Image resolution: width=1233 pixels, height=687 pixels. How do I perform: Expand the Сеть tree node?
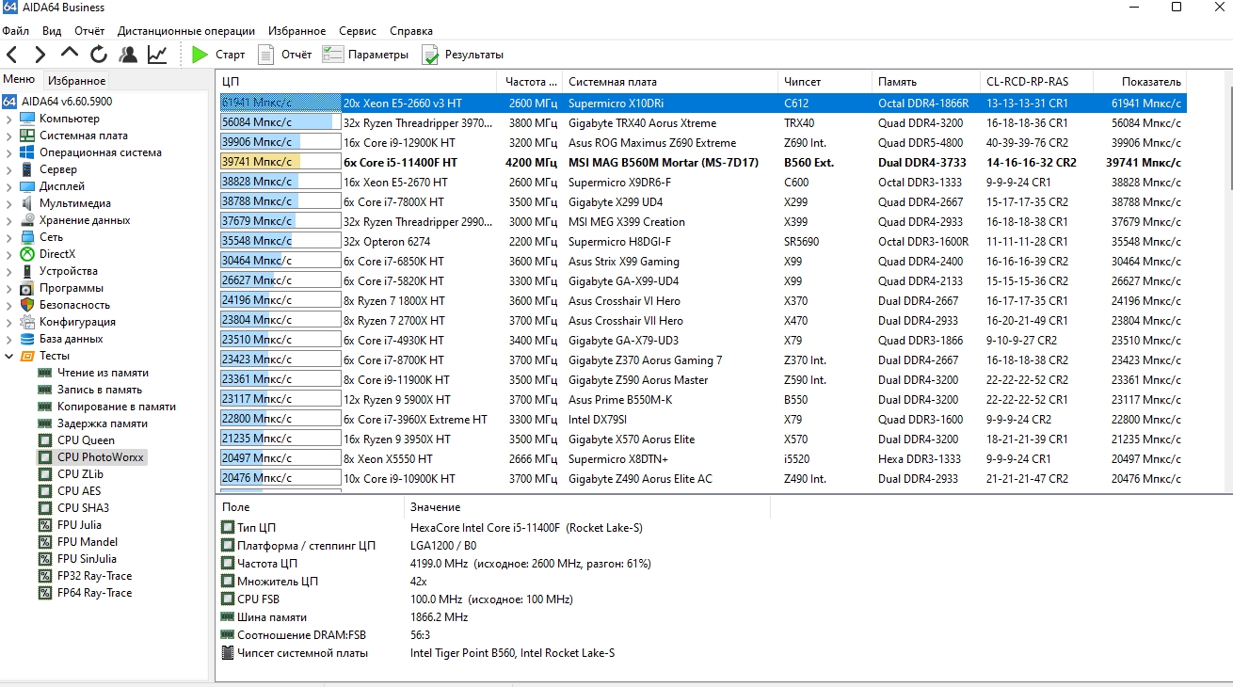(9, 237)
